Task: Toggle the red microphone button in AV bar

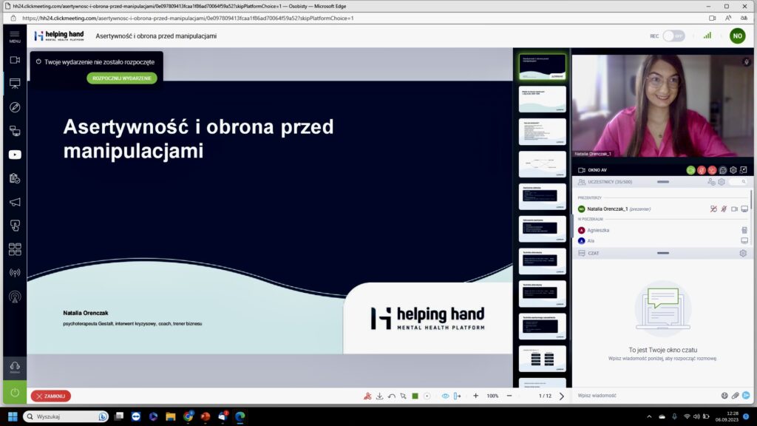Action: [702, 170]
